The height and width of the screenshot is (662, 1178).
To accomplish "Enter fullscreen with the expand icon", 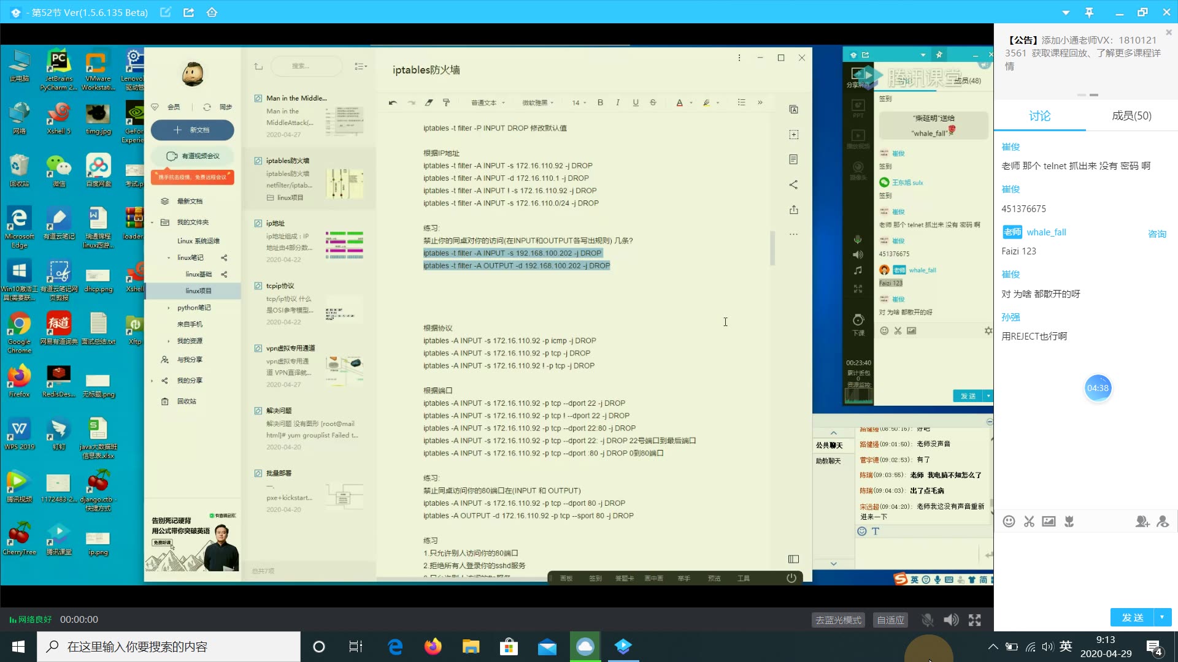I will (x=975, y=620).
